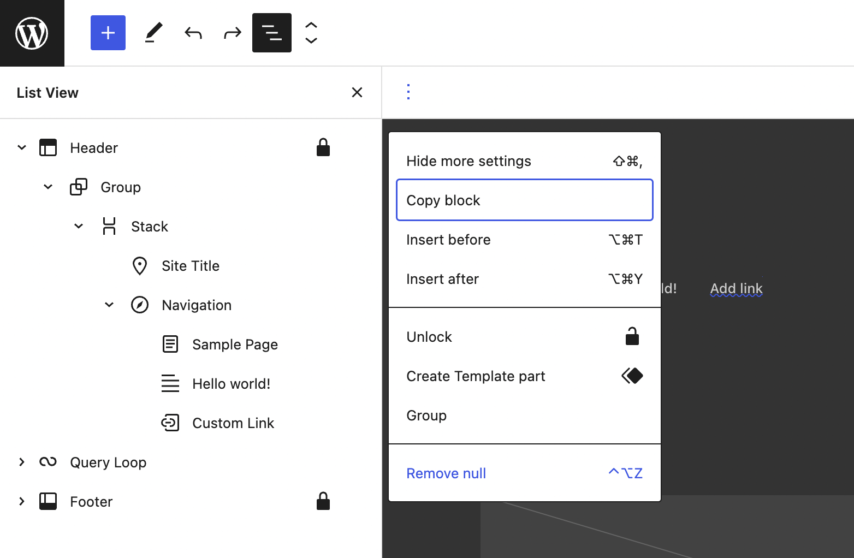The image size is (854, 558).
Task: Click the lock icon on Footer row
Action: pos(323,501)
